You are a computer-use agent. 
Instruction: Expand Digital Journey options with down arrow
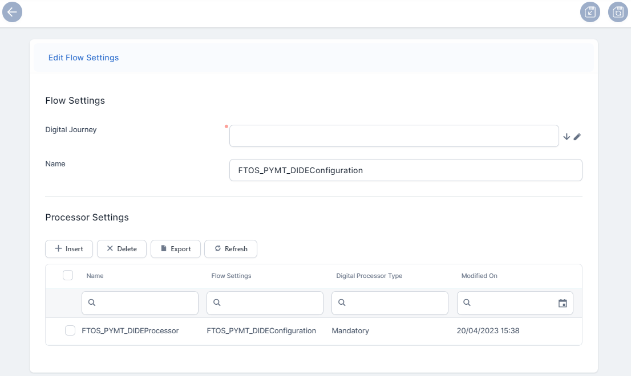567,137
